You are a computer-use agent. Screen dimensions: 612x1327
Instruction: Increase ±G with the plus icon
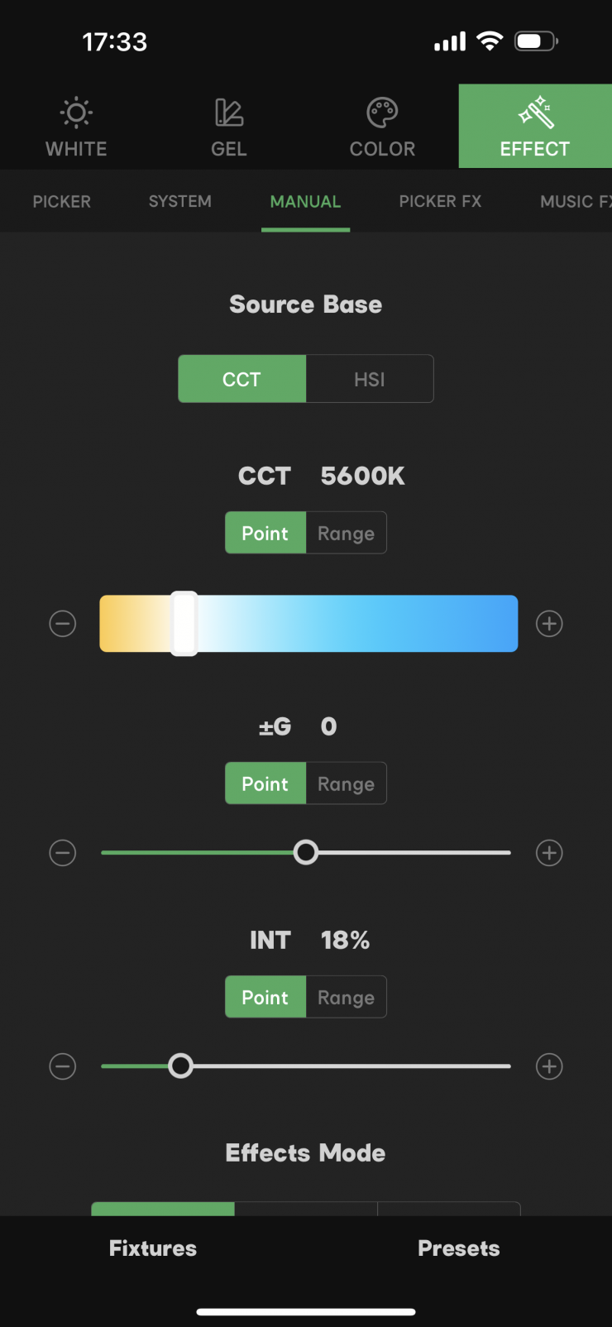pyautogui.click(x=549, y=853)
